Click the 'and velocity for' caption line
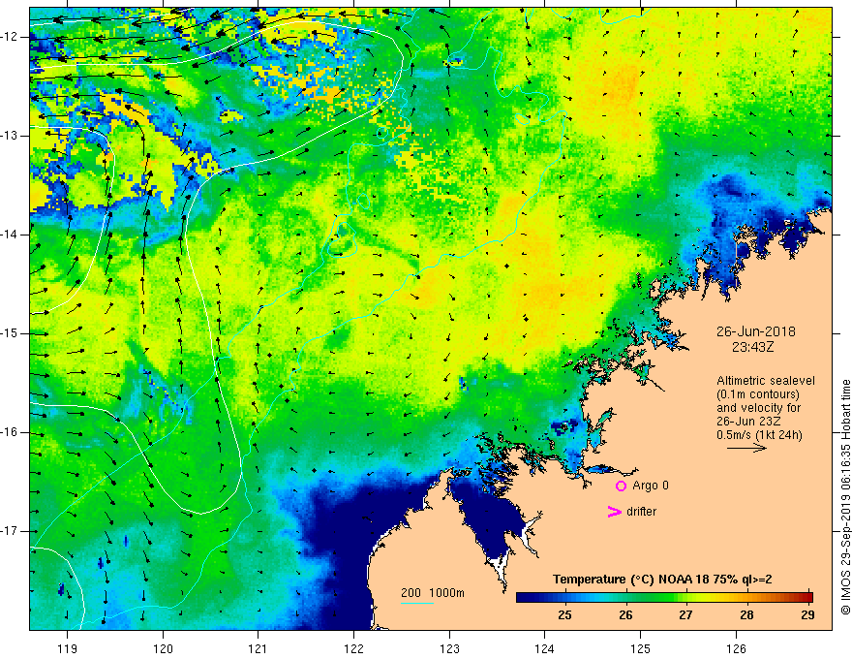Image resolution: width=852 pixels, height=659 pixels. coord(758,408)
